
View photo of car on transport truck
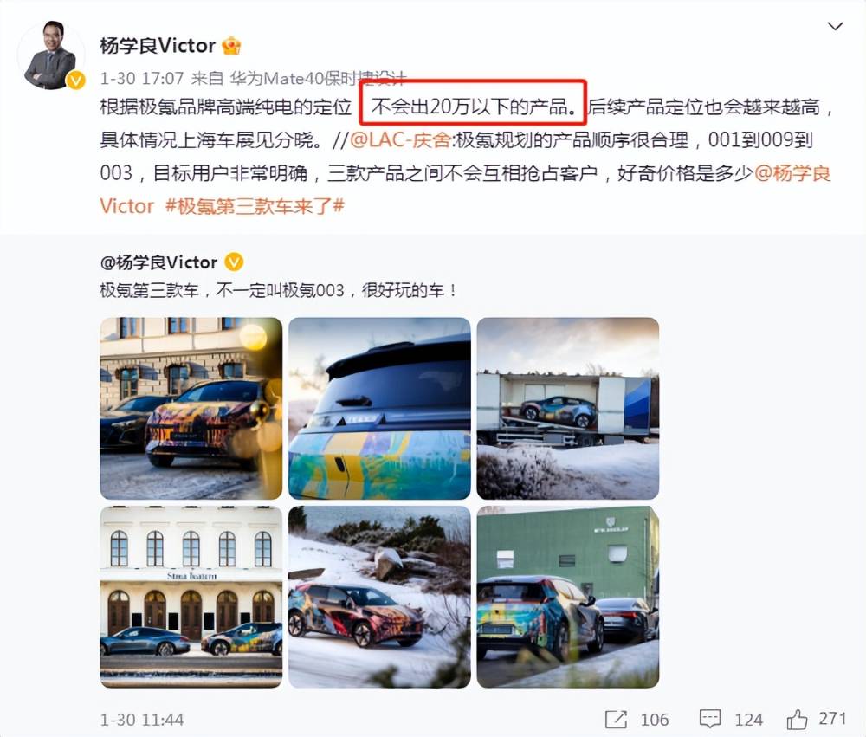point(568,408)
